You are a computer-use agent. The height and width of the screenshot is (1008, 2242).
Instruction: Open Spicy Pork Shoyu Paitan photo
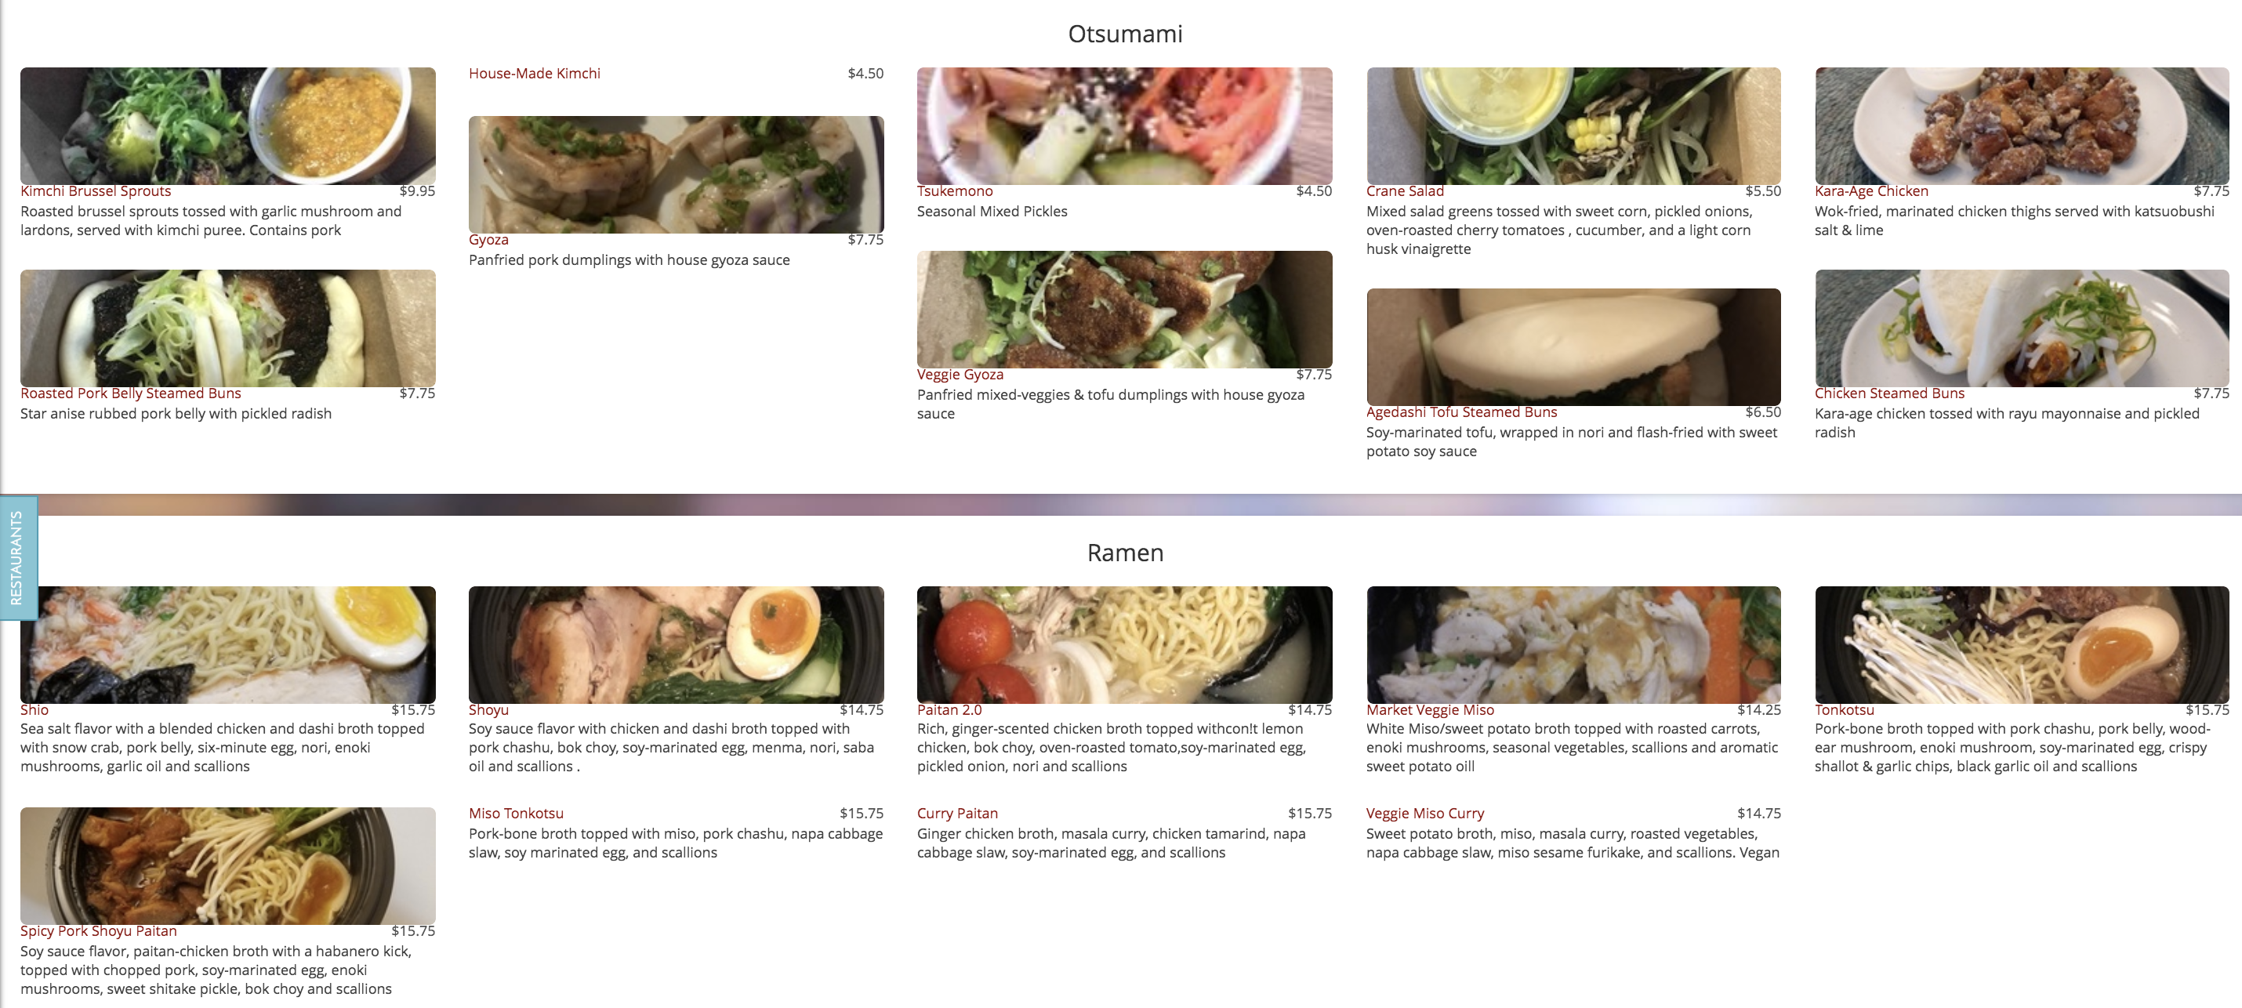click(228, 865)
